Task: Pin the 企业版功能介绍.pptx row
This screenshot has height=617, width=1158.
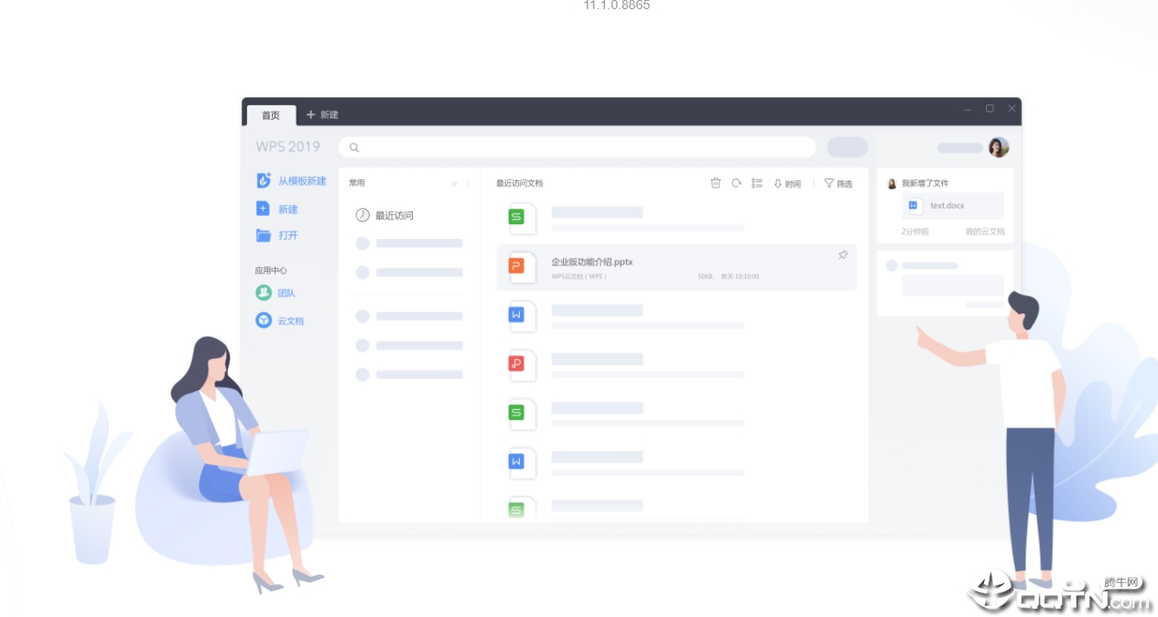Action: click(x=842, y=255)
